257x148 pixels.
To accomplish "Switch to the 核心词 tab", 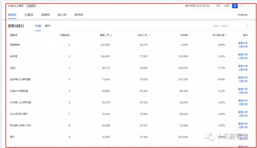I will click(62, 15).
